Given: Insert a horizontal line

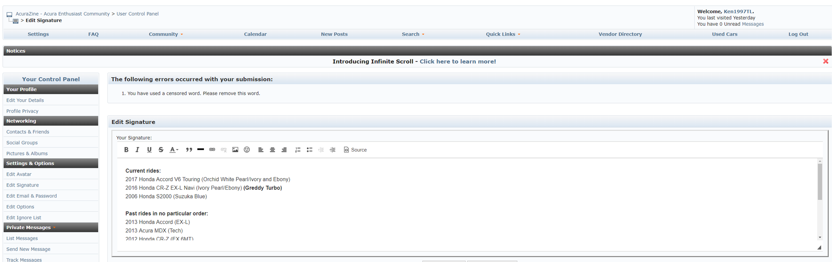Looking at the screenshot, I should pyautogui.click(x=201, y=149).
